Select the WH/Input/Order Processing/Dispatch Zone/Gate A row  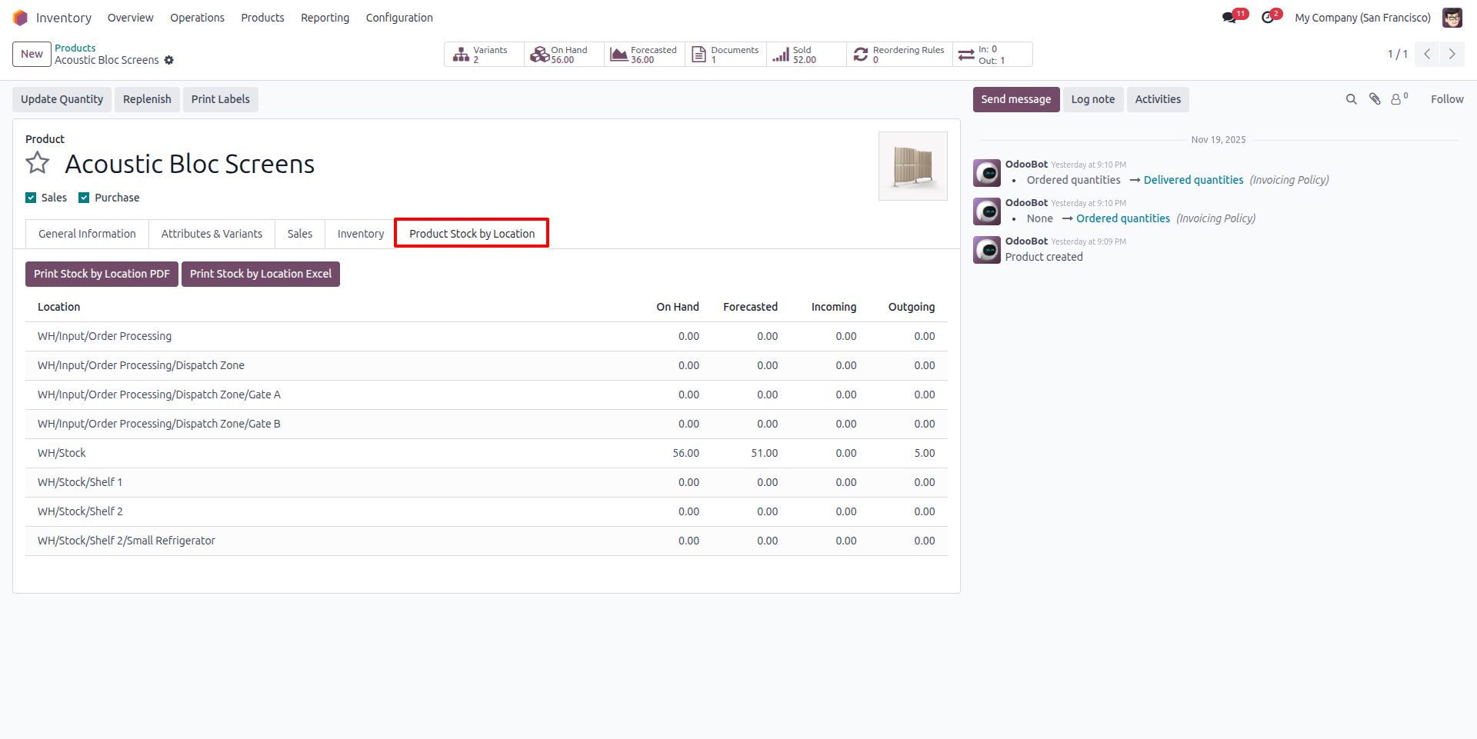tap(486, 394)
